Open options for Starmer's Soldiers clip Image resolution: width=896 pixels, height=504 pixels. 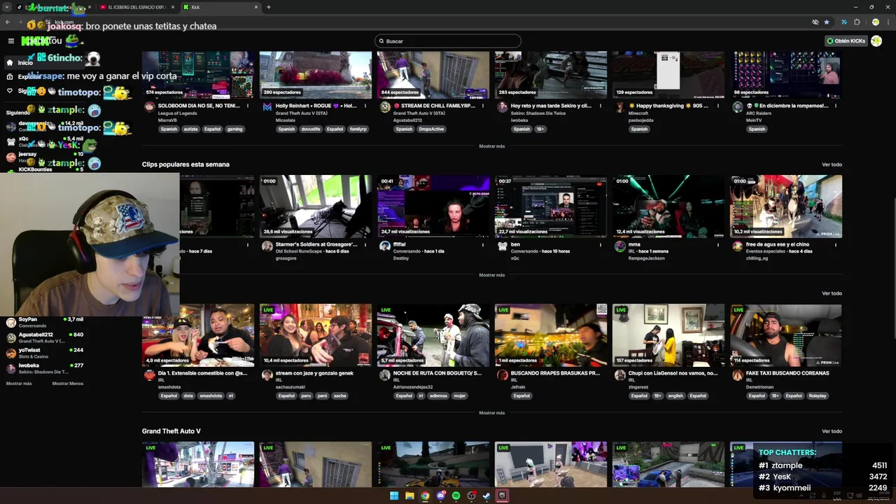(x=365, y=244)
